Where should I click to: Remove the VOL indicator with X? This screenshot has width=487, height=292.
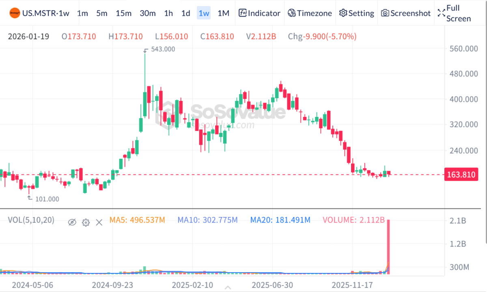tap(99, 222)
